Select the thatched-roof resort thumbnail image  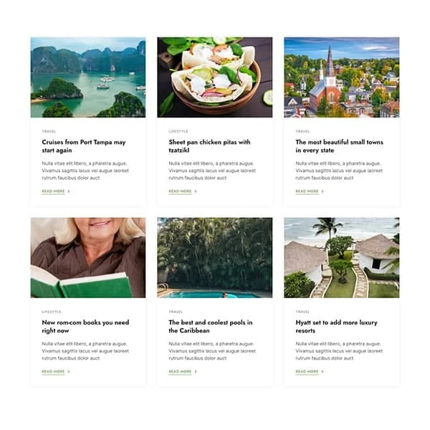tap(342, 258)
